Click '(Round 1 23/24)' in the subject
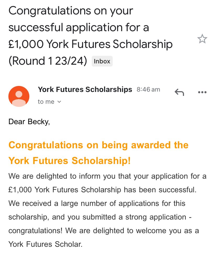217x257 pixels. point(48,61)
